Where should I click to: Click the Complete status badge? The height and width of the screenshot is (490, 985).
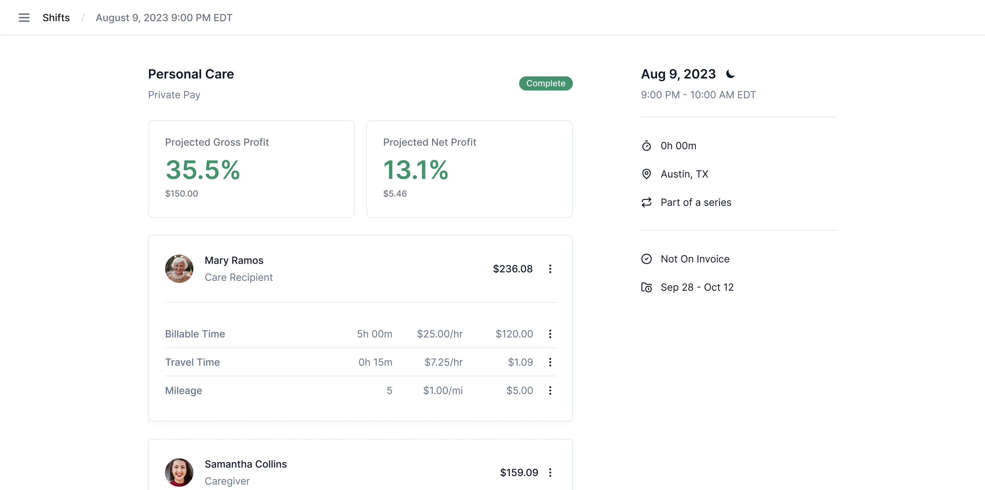click(545, 83)
